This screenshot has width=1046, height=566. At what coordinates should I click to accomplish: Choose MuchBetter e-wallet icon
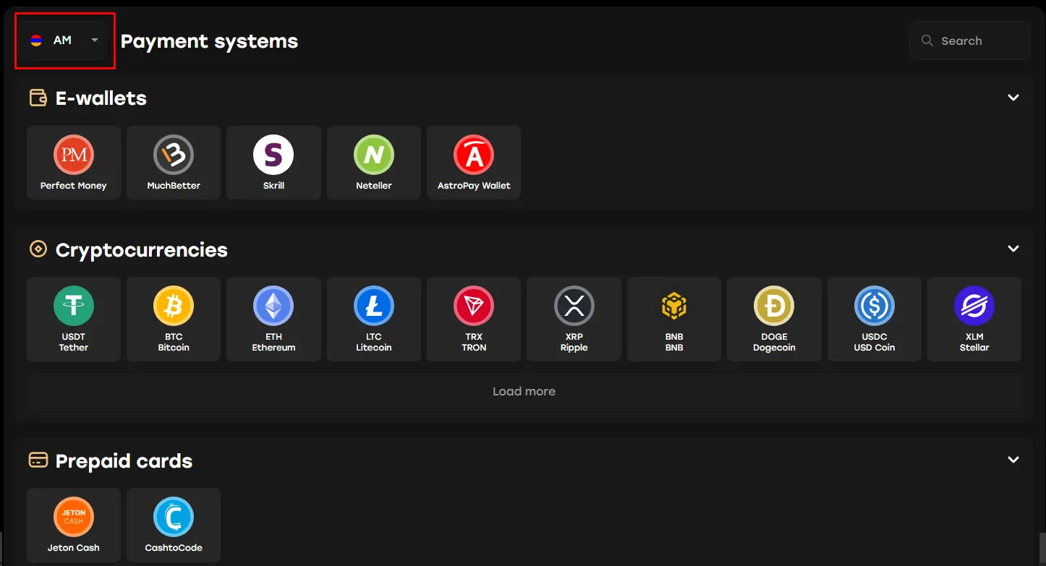174,155
